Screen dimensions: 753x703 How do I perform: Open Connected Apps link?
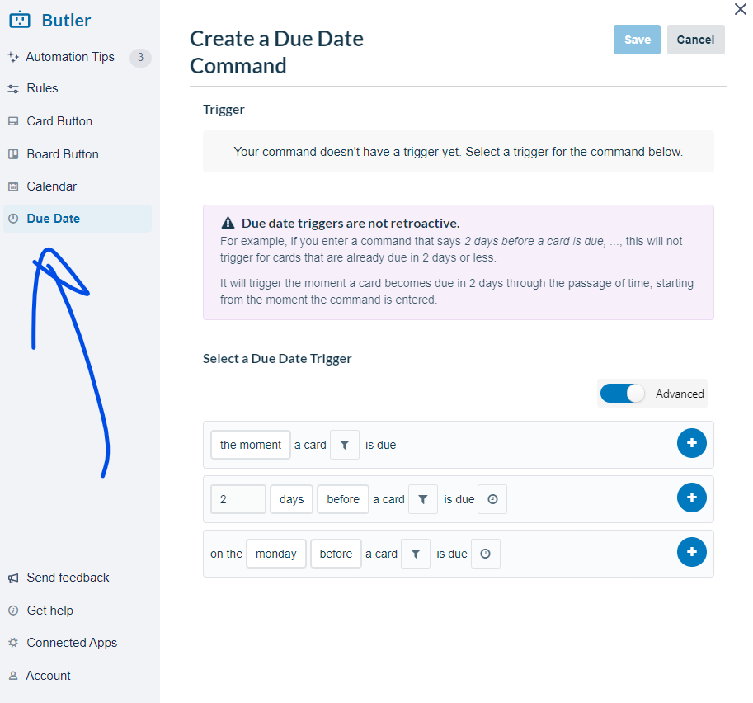click(x=72, y=643)
